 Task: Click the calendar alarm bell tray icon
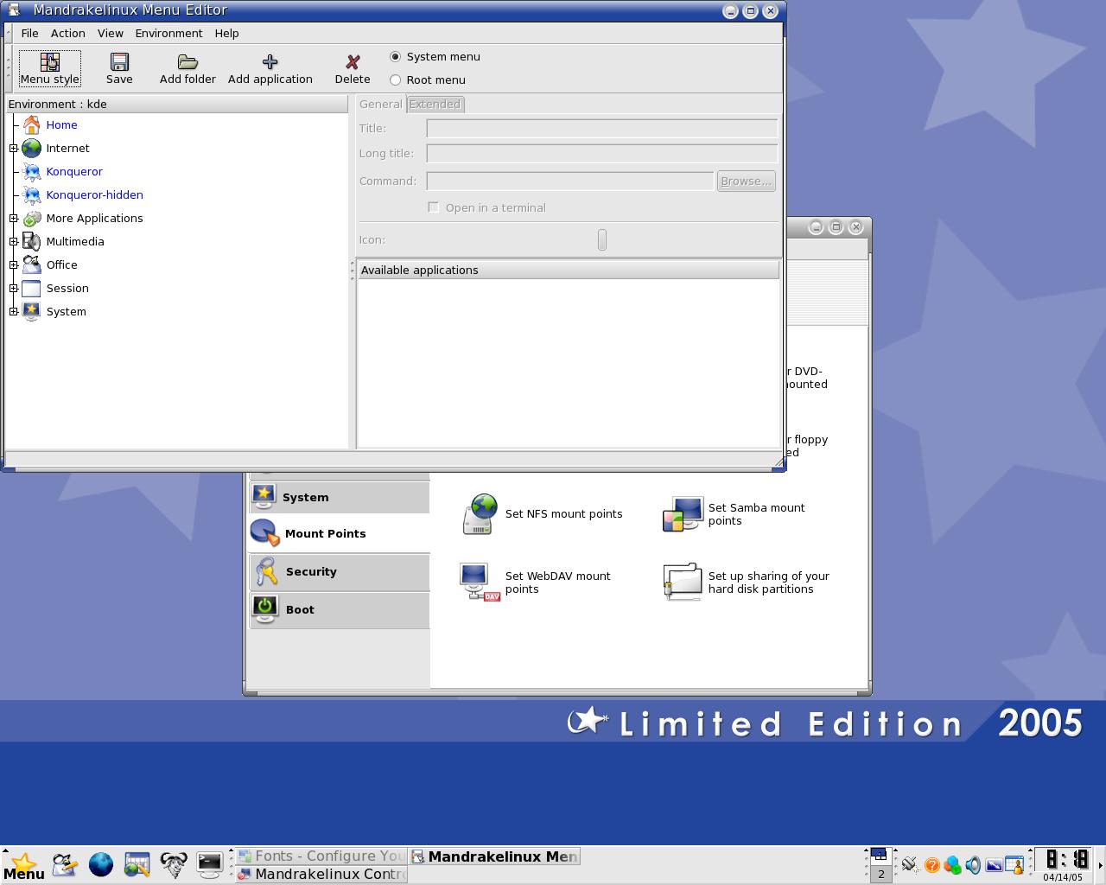click(1014, 864)
